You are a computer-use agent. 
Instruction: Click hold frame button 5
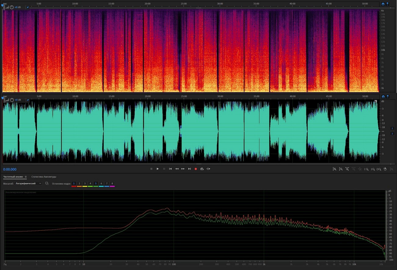tap(96, 183)
